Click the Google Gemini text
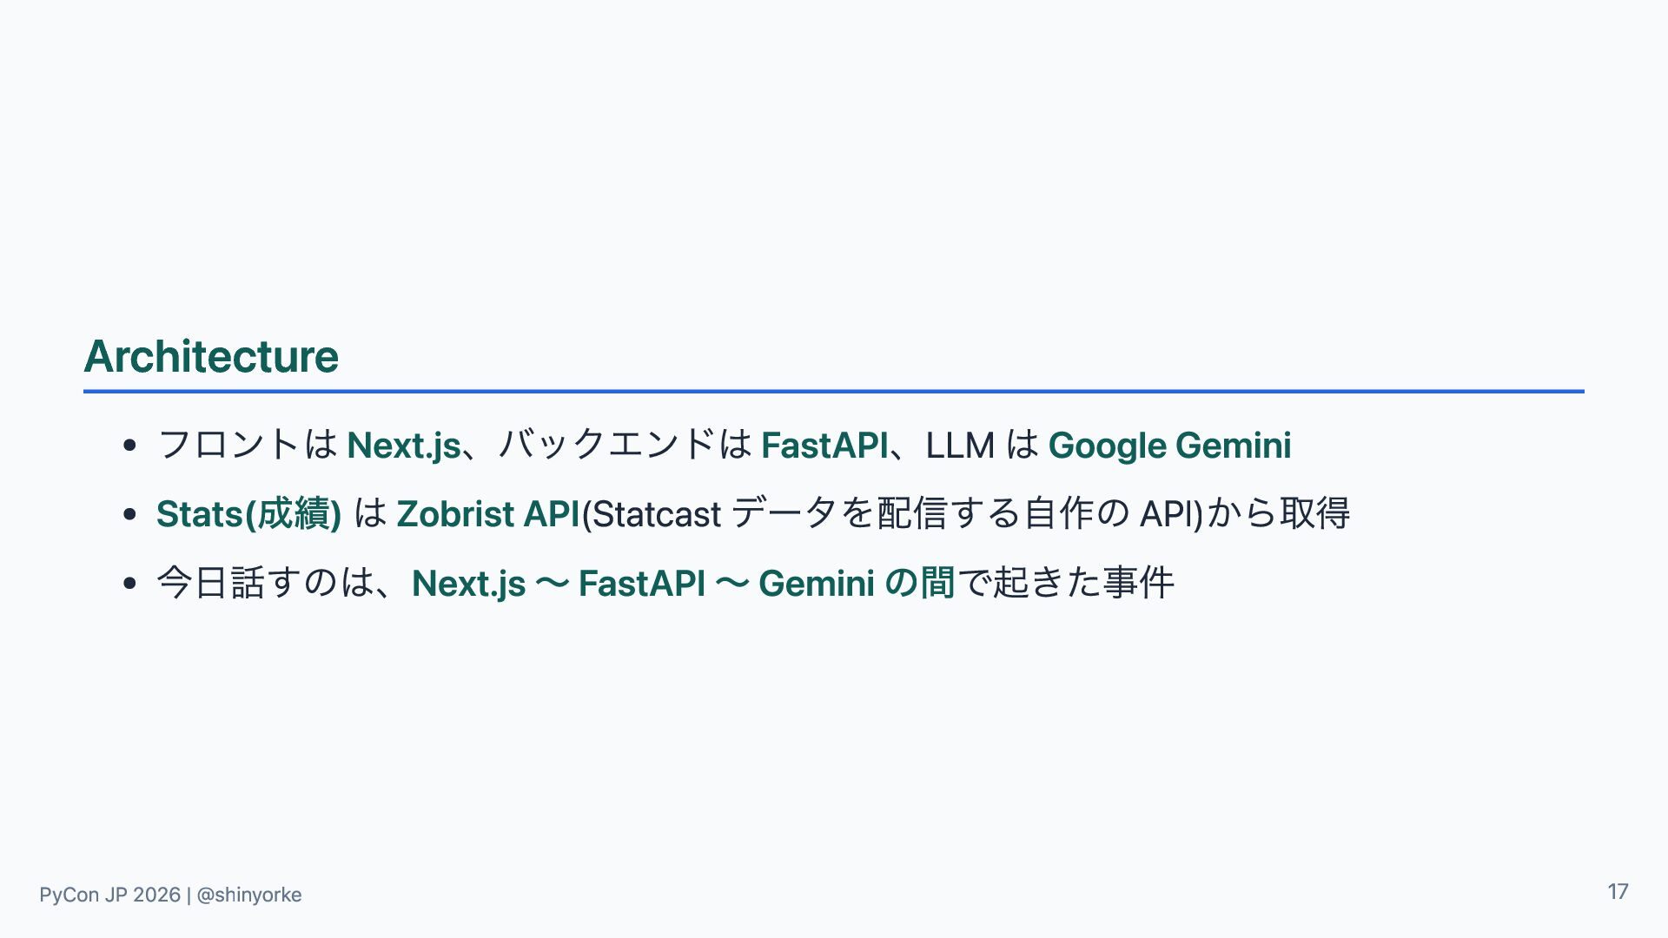 tap(1169, 446)
